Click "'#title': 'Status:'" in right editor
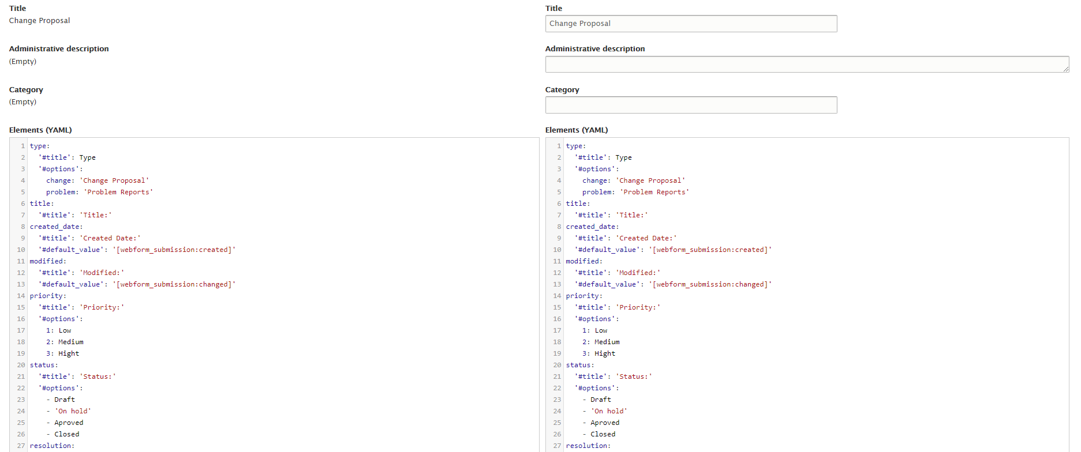Viewport: 1081px width, 452px height. (614, 376)
